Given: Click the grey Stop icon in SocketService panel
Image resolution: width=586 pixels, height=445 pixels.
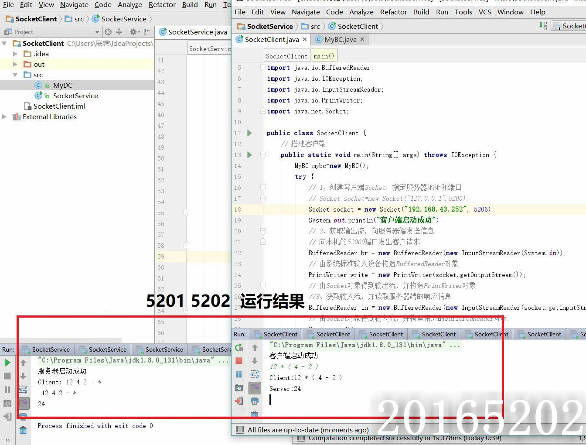Looking at the screenshot, I should [x=7, y=376].
